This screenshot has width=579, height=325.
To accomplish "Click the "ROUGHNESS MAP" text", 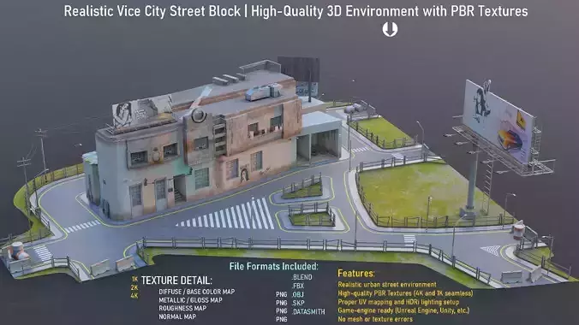I will [182, 309].
